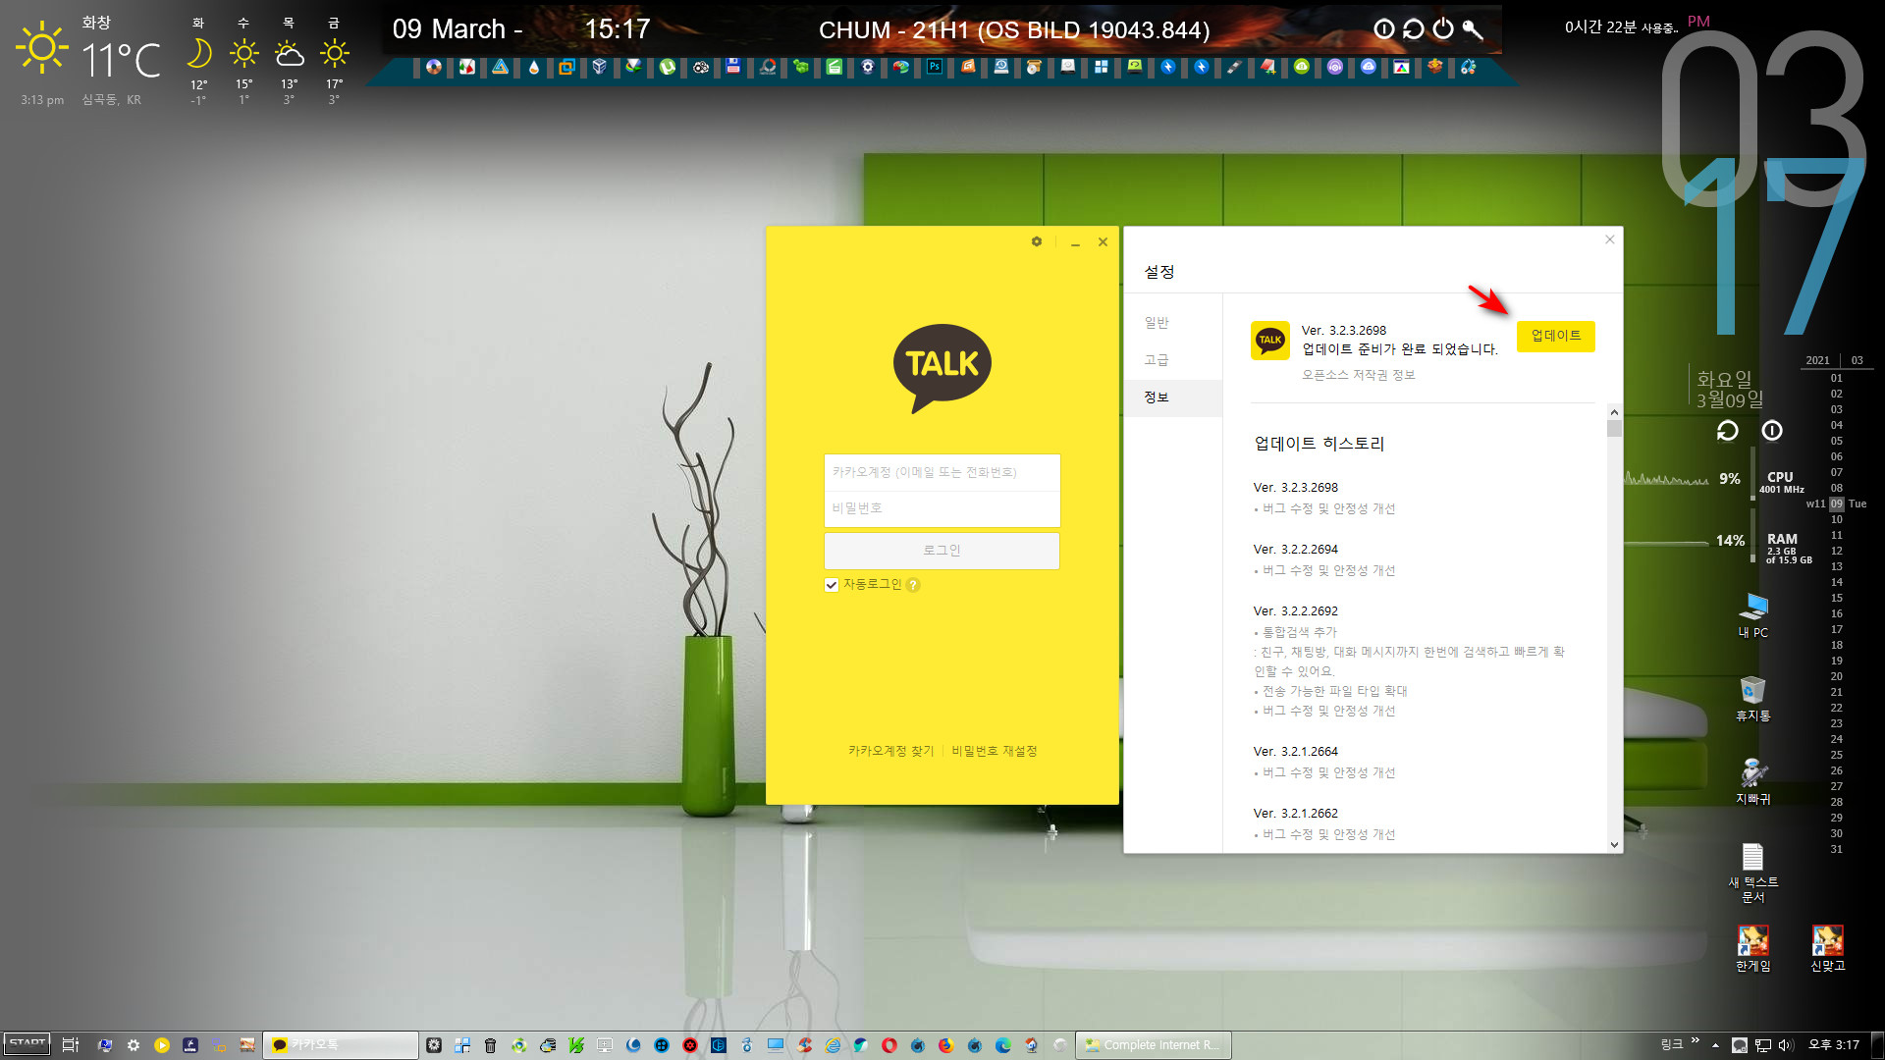Viewport: 1885px width, 1060px height.
Task: Open the water drop icon in top dock
Action: [x=533, y=67]
